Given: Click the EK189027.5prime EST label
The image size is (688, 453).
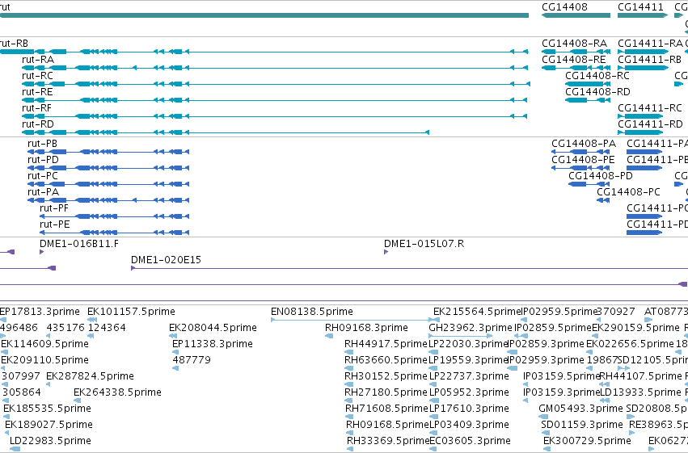Looking at the screenshot, I should click(49, 425).
